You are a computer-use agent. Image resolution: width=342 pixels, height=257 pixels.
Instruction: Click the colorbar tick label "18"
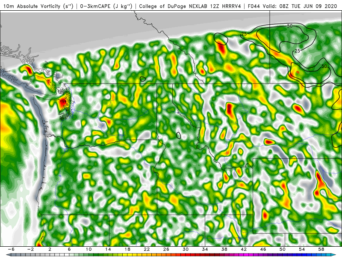(x=127, y=249)
